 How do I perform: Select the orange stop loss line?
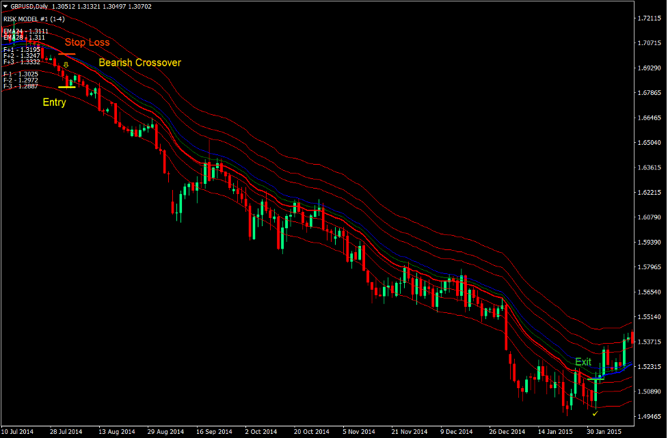[68, 54]
